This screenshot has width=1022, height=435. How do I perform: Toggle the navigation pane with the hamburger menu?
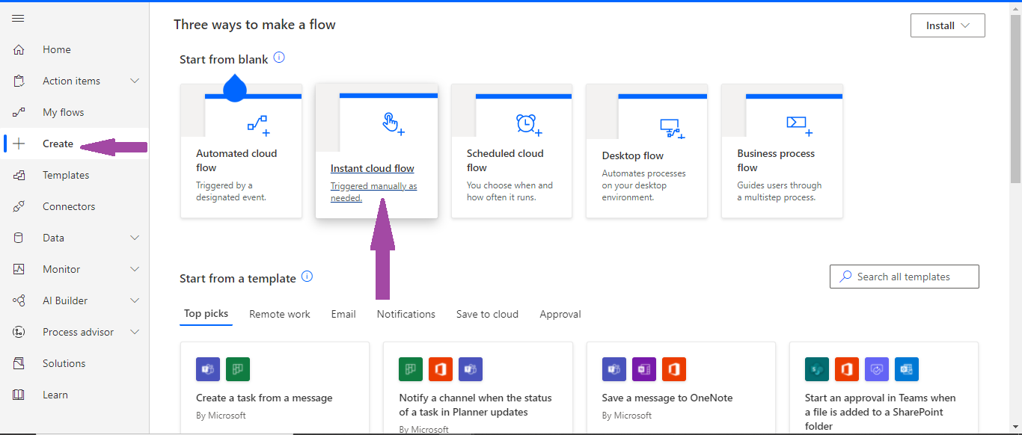[x=18, y=18]
